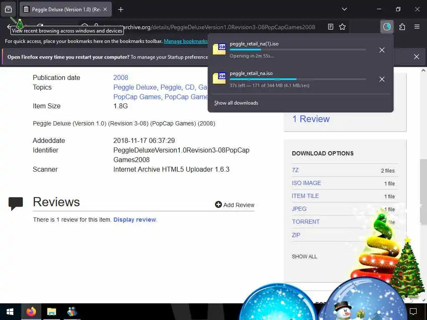Image resolution: width=427 pixels, height=320 pixels.
Task: Open the Peggle Deluxe topic link
Action: pyautogui.click(x=135, y=87)
